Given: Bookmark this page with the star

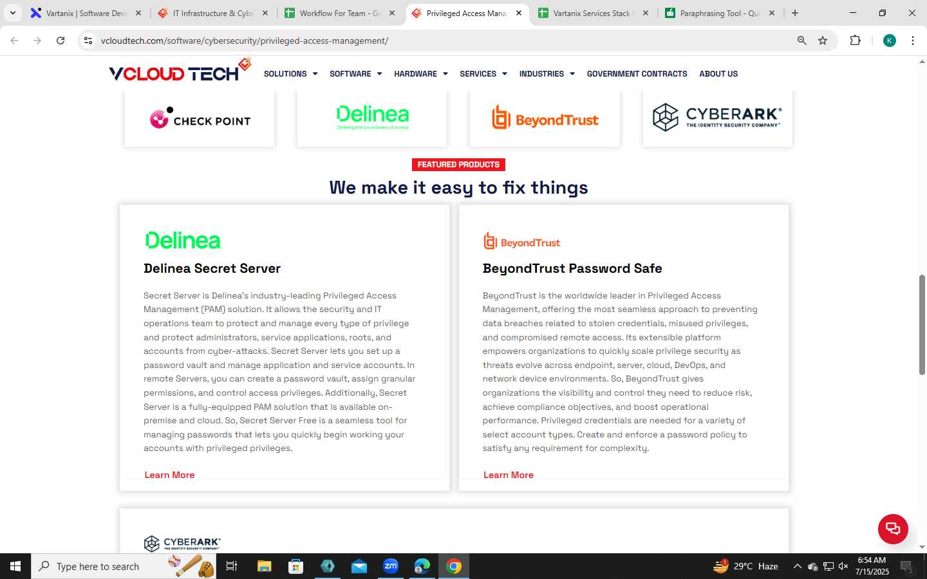Looking at the screenshot, I should (822, 41).
